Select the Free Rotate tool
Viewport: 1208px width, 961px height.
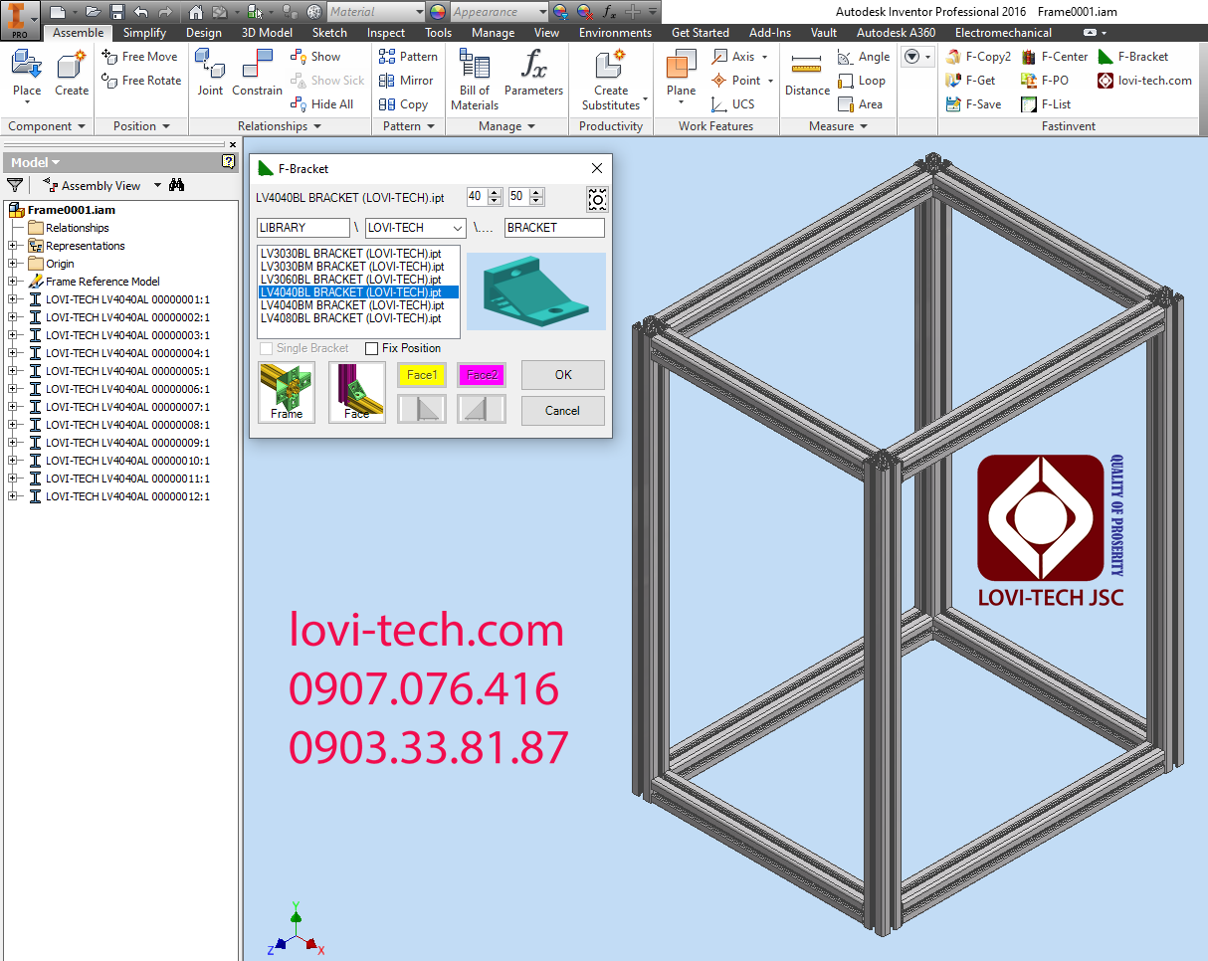click(142, 81)
